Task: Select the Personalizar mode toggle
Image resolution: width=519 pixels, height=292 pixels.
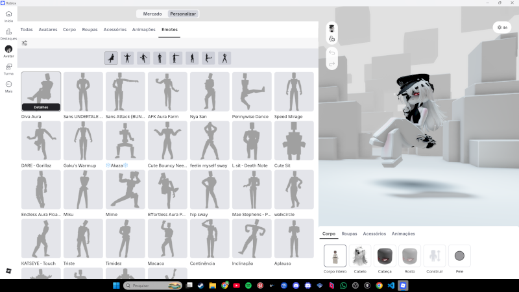Action: point(183,14)
